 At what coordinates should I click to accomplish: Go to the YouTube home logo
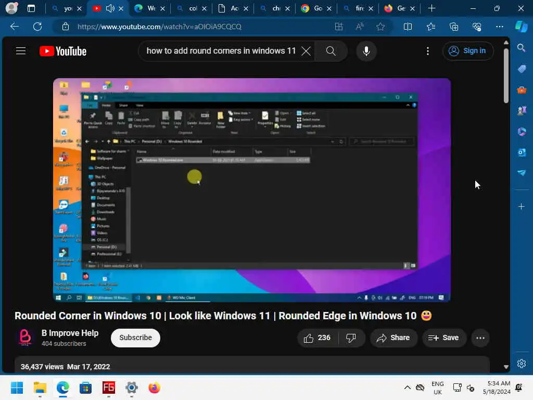point(63,51)
